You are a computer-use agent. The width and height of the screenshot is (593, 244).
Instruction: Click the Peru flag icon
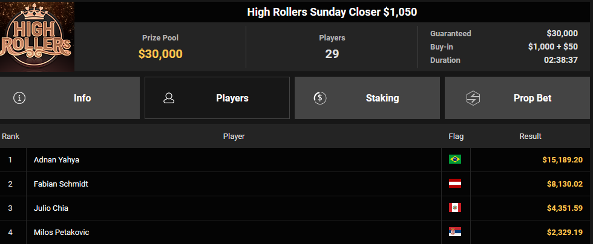tap(455, 208)
